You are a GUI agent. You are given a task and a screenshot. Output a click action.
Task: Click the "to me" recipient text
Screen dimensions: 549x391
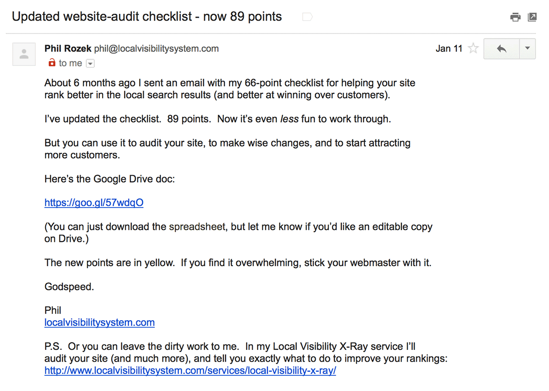(x=70, y=63)
